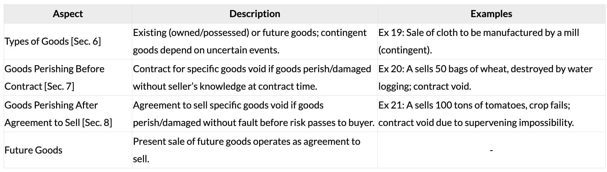607x172 pixels.
Task: Click the dash in the last Examples cell
Action: point(491,150)
